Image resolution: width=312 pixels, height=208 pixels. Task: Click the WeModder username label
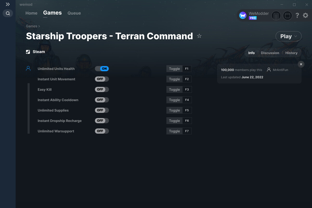click(259, 14)
